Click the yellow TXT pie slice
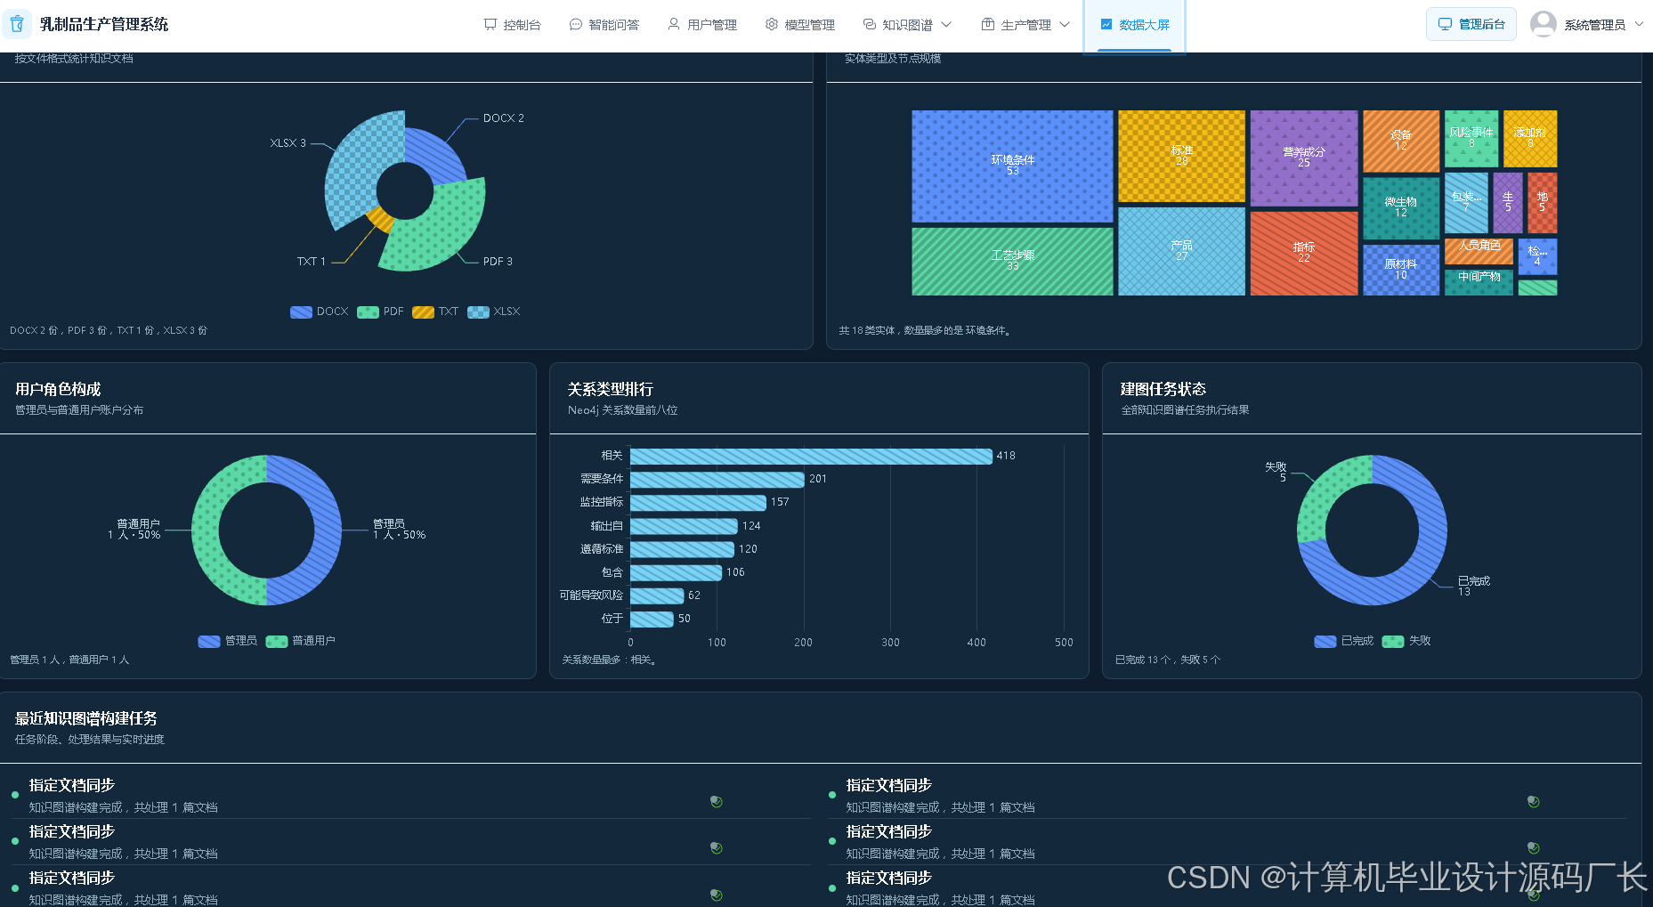 [x=381, y=219]
